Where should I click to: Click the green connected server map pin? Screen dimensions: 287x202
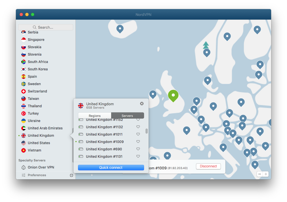pos(173,95)
